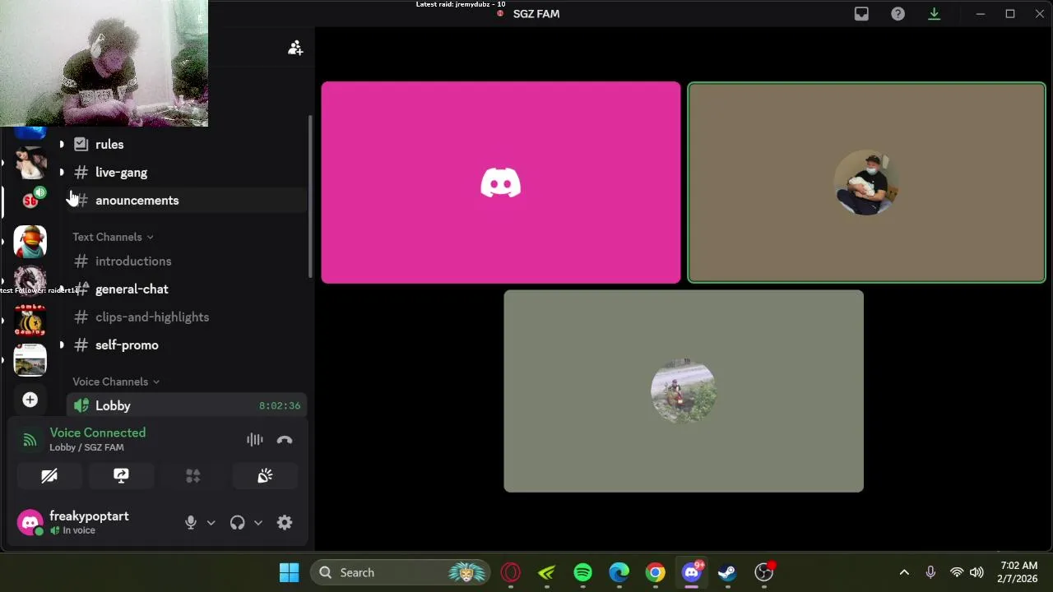Focus the pink Discord logo participant tile
This screenshot has height=592, width=1053.
click(501, 183)
